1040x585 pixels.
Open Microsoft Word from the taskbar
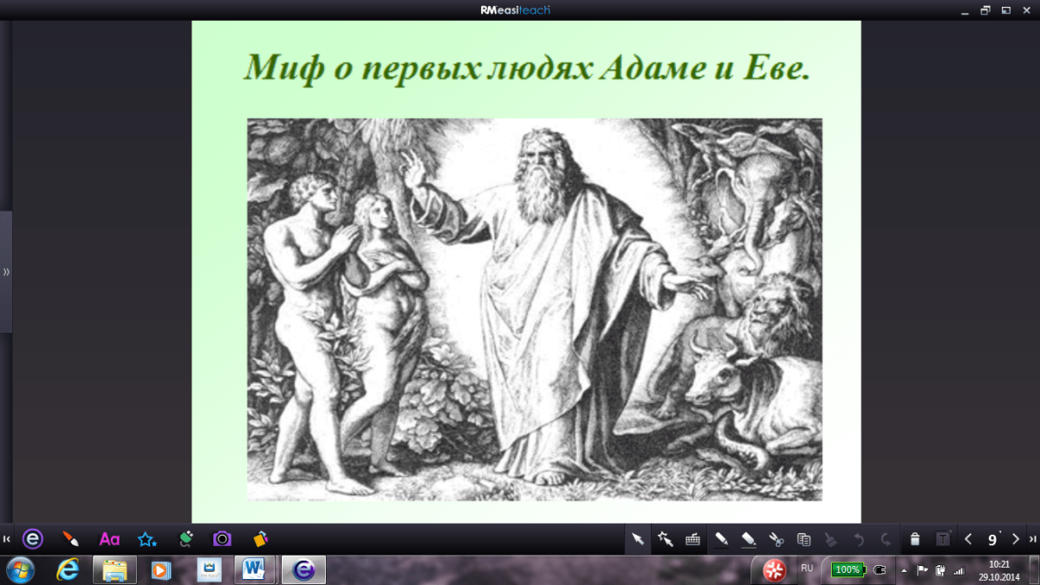click(x=255, y=569)
